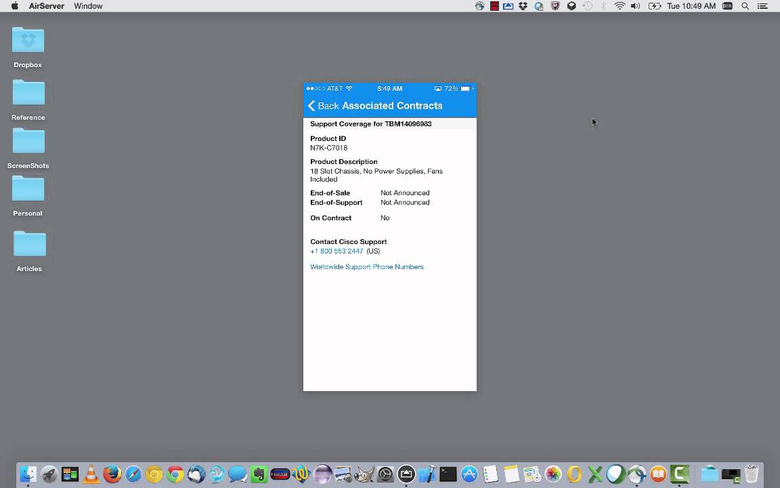
Task: Launch Evernote elephant icon in the dock
Action: point(259,474)
